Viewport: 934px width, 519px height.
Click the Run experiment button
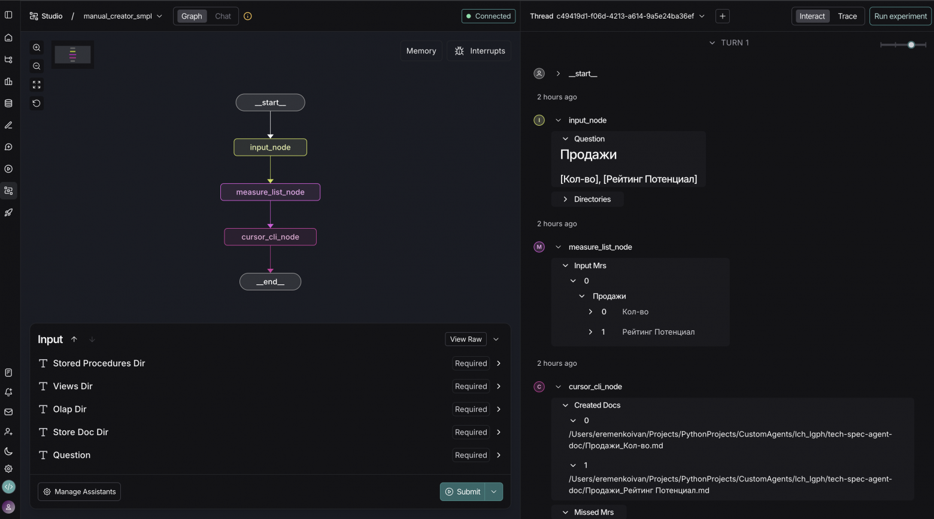coord(900,16)
